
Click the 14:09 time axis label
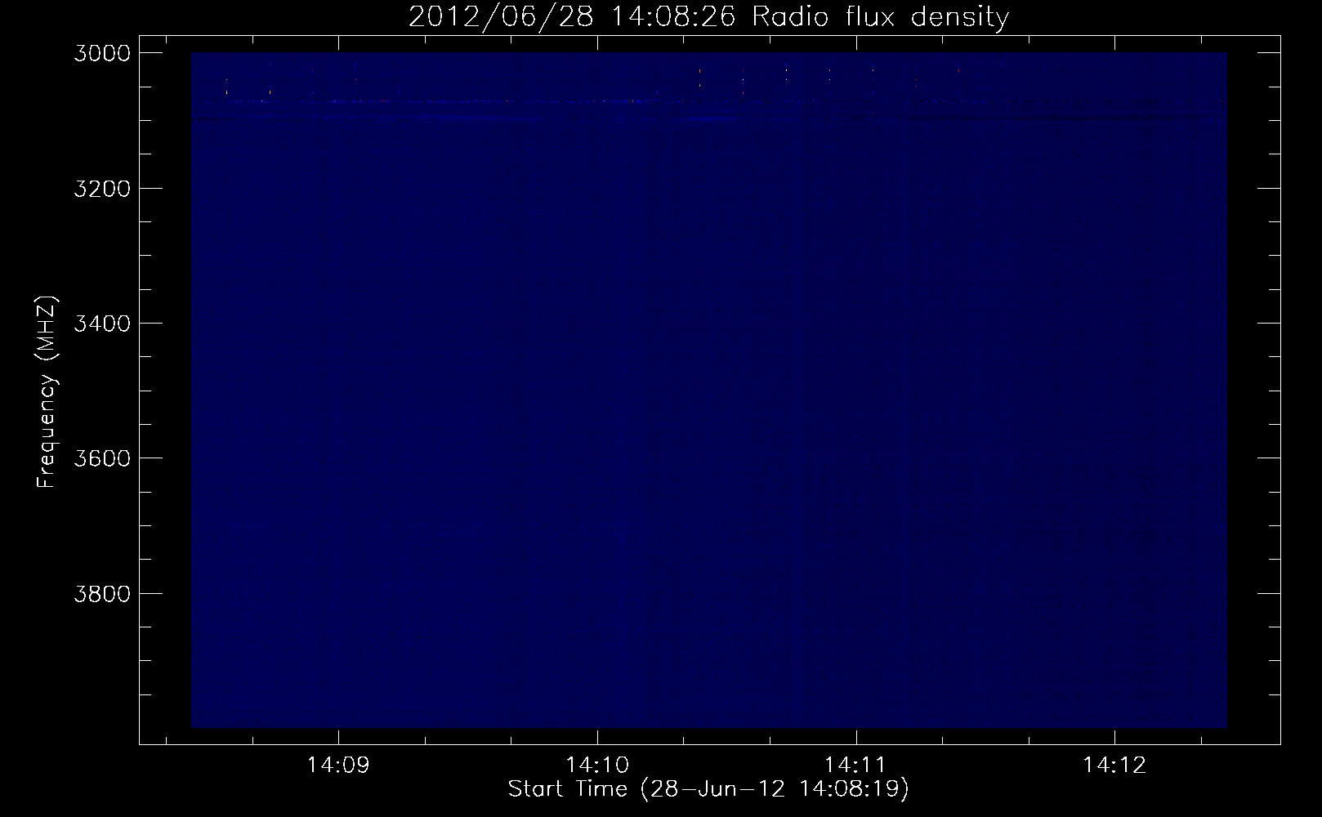click(x=338, y=766)
